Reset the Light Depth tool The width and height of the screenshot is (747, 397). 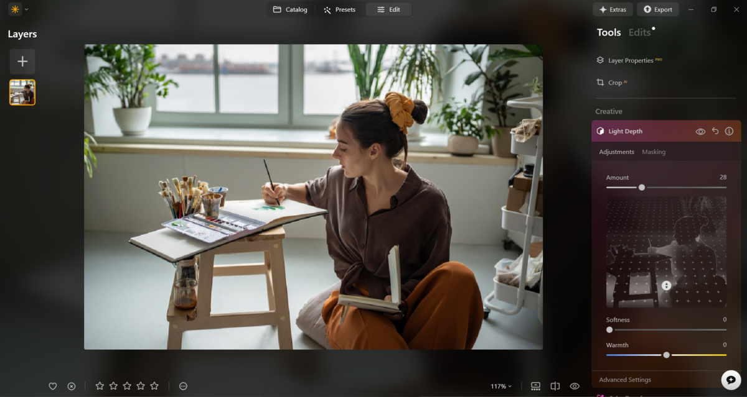715,131
